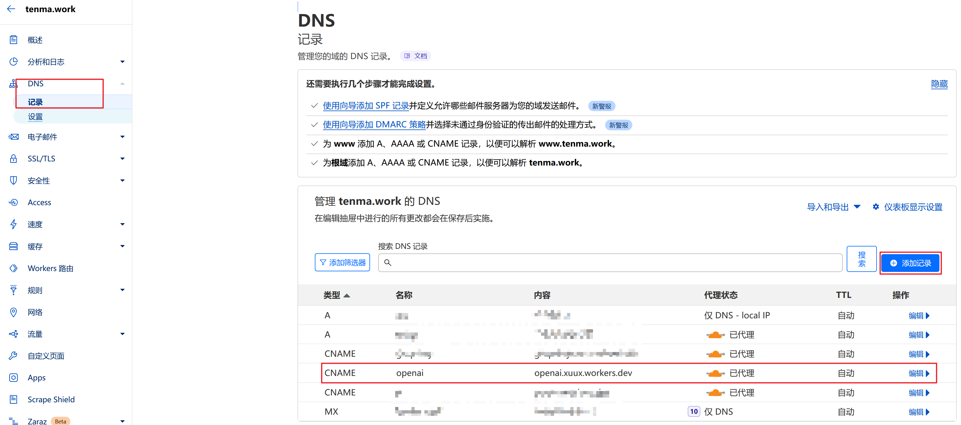Click the SSL/TLS padlock icon
961x425 pixels.
(x=13, y=158)
